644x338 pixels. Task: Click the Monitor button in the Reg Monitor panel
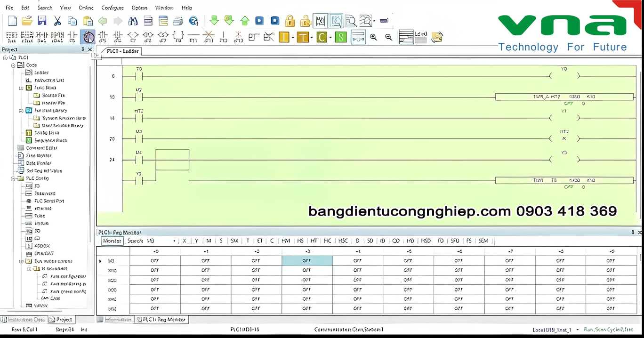point(113,241)
